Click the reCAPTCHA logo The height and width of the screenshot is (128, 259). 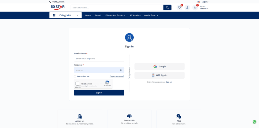point(107,83)
